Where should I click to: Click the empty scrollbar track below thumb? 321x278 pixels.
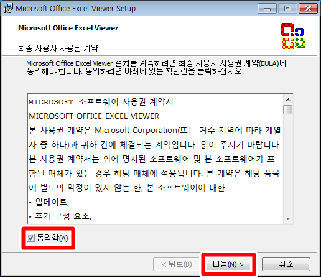click(x=288, y=164)
